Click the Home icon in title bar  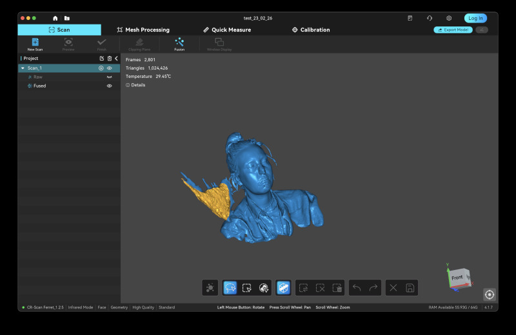55,18
